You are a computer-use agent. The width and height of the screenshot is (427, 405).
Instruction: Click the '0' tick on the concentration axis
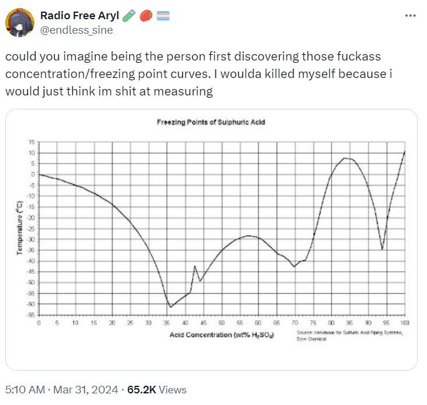pos(38,322)
